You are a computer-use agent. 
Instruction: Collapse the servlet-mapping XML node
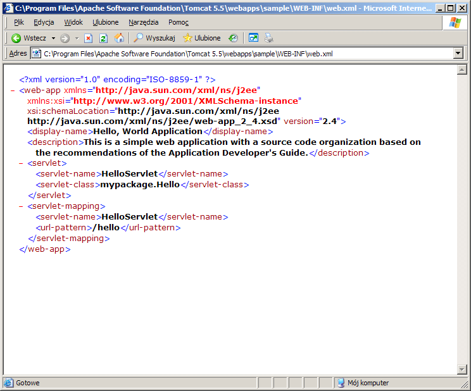coord(21,206)
